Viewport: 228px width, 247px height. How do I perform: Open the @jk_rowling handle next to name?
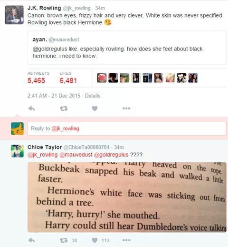click(77, 8)
